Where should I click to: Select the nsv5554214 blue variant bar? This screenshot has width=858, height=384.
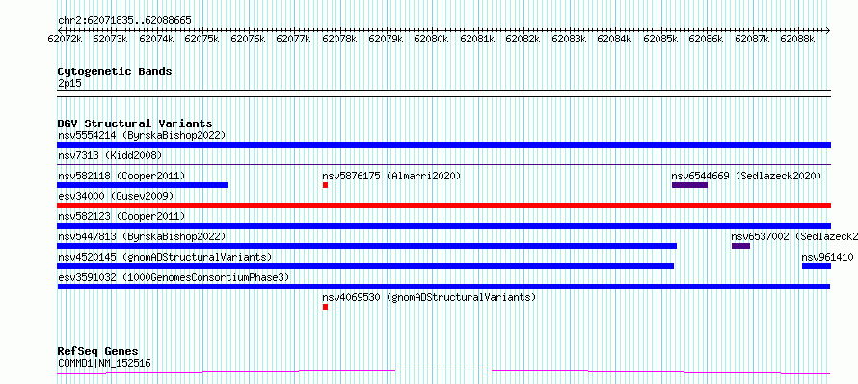coord(443,145)
